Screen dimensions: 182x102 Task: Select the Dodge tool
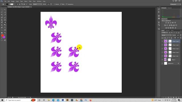point(5,25)
